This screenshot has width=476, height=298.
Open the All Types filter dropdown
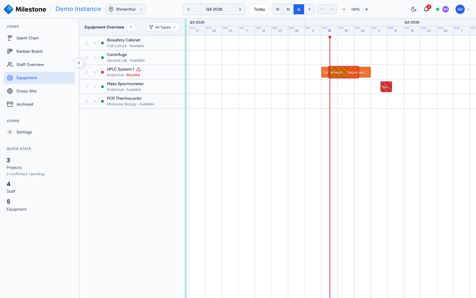163,27
